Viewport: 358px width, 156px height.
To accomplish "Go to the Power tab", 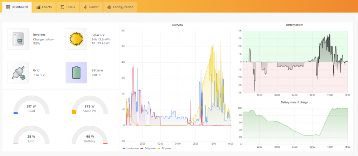I will pyautogui.click(x=91, y=7).
